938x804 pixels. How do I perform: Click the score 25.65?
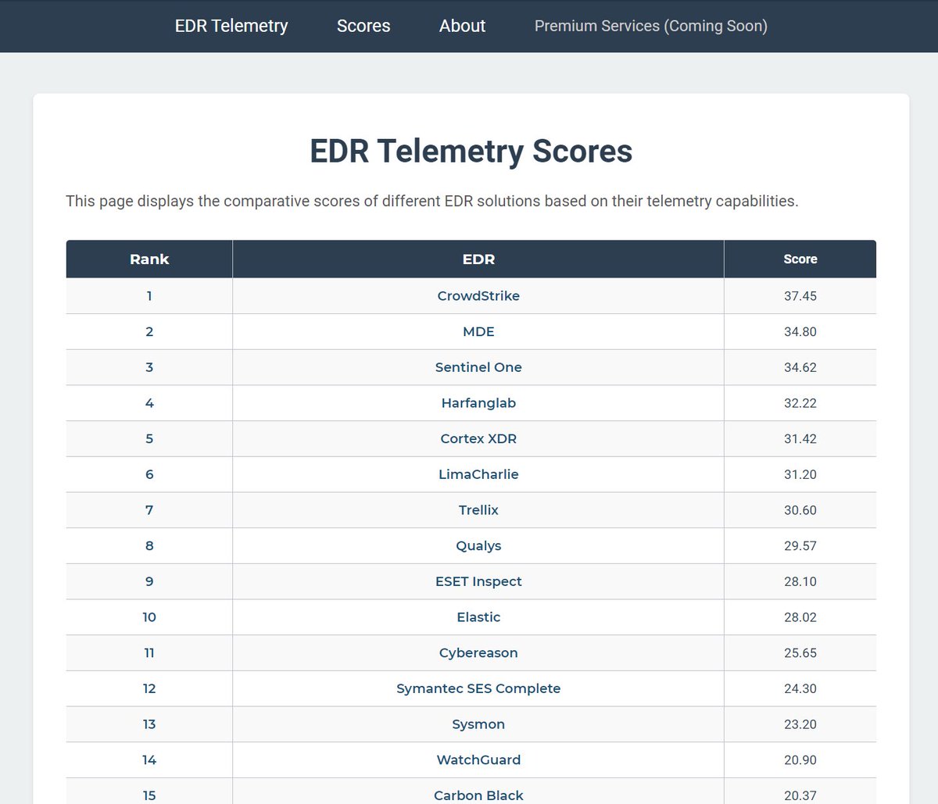point(800,653)
